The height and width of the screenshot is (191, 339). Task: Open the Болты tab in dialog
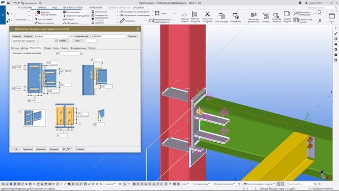click(x=56, y=48)
